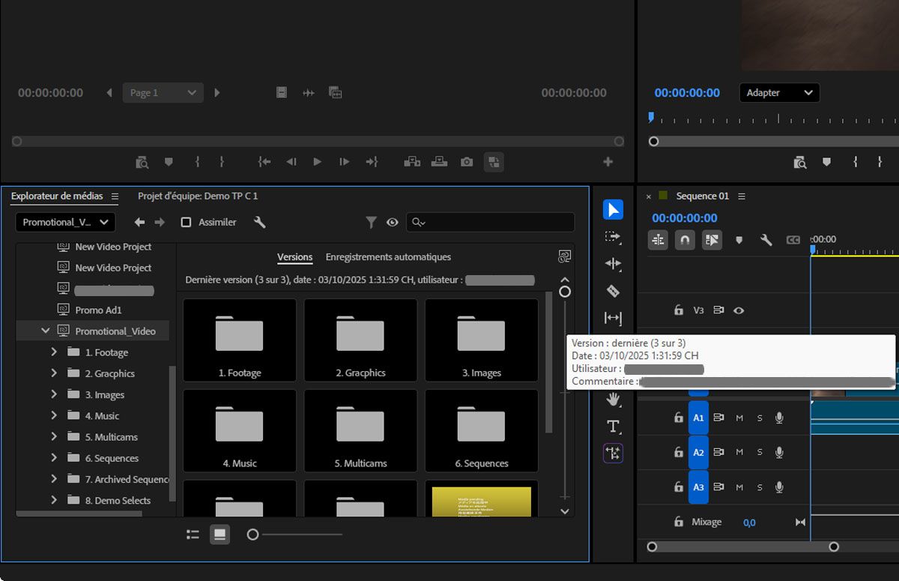Select the Razor tool
Screen dimensions: 899x581
[613, 291]
